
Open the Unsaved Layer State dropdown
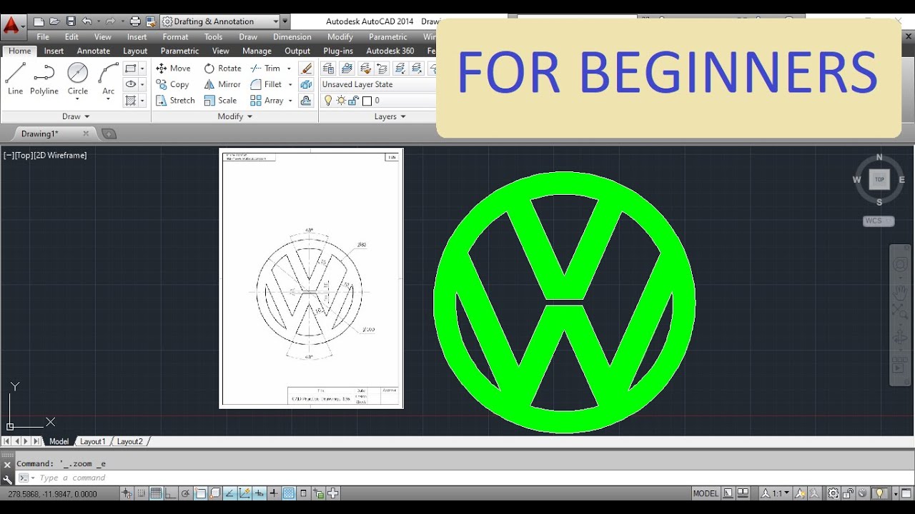pos(379,84)
